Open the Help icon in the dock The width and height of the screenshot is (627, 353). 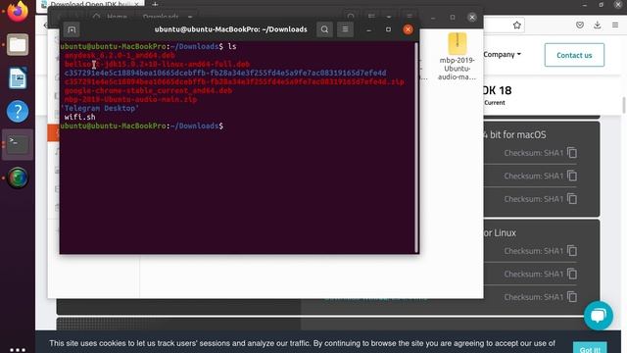tap(18, 111)
